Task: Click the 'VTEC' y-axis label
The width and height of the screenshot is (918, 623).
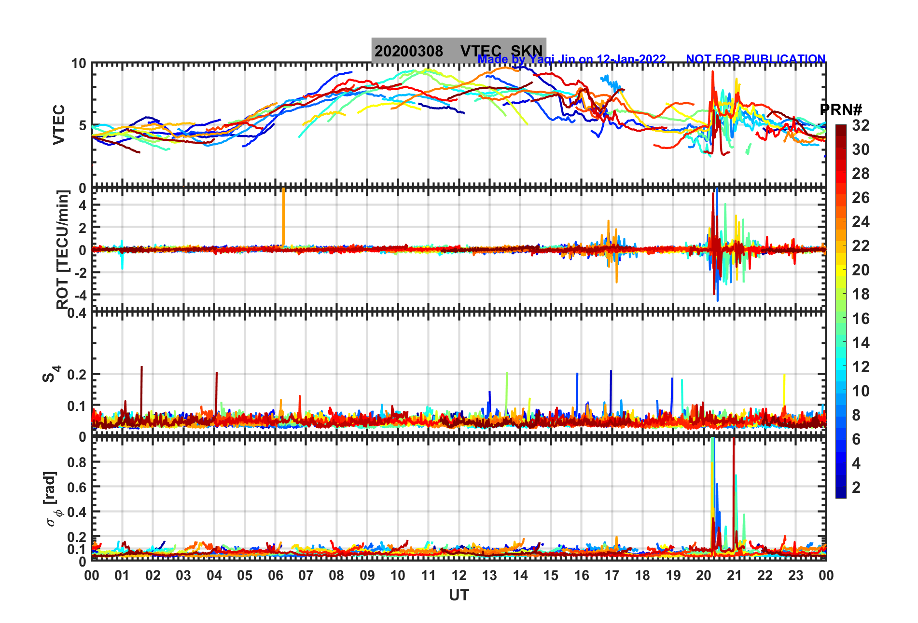Action: point(59,125)
